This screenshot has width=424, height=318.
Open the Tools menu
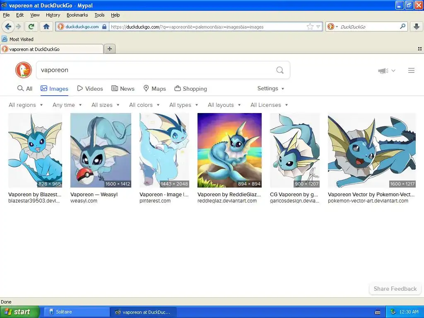[99, 15]
